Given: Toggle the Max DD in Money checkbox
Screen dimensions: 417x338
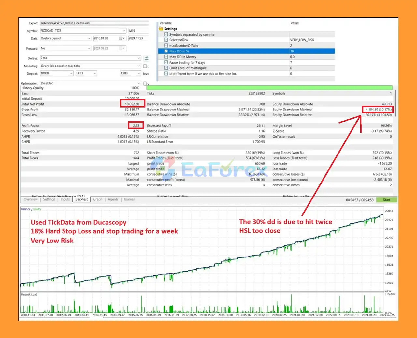Looking at the screenshot, I should [166, 57].
